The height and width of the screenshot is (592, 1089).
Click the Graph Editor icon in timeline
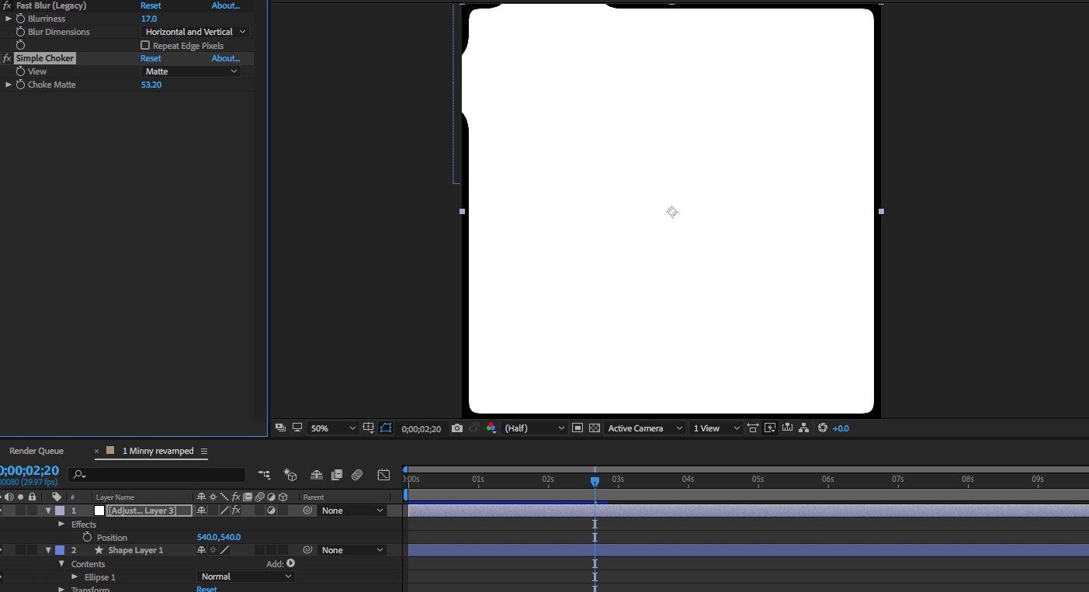[x=383, y=475]
